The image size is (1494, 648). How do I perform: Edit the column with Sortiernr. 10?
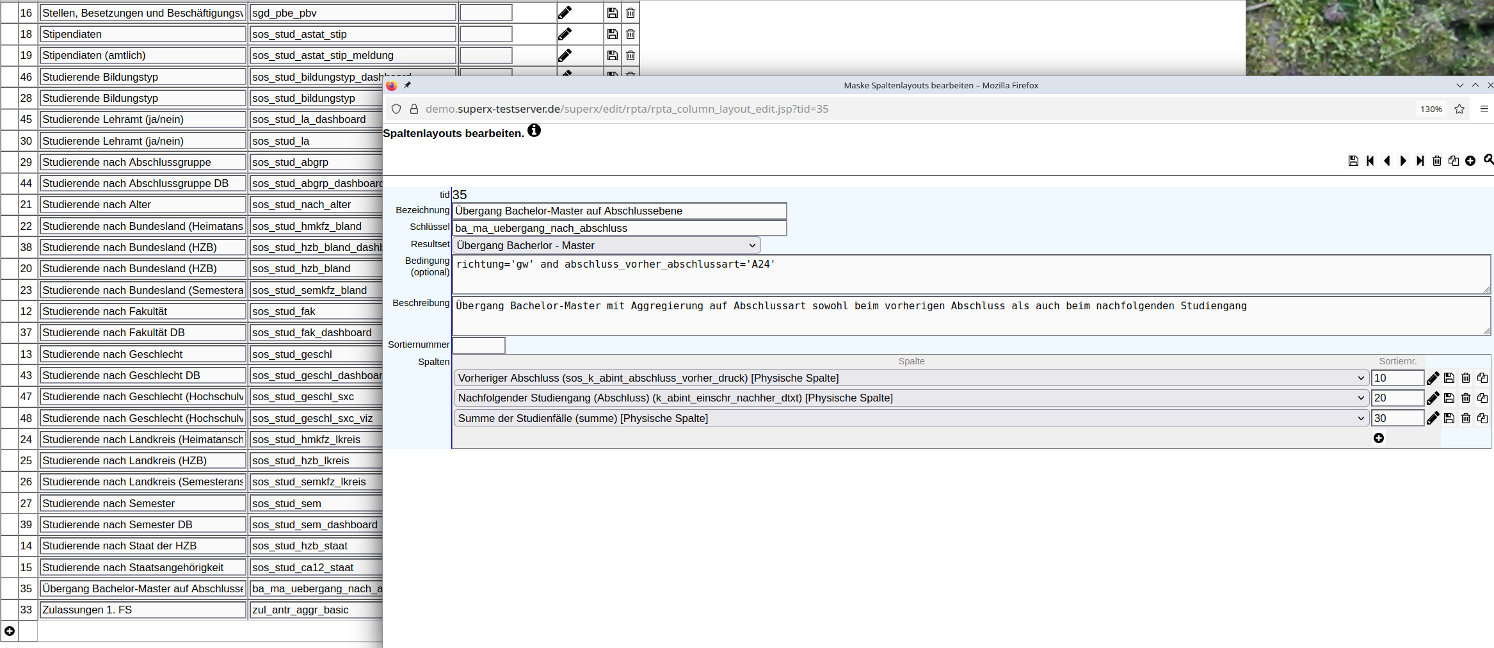coord(1433,378)
